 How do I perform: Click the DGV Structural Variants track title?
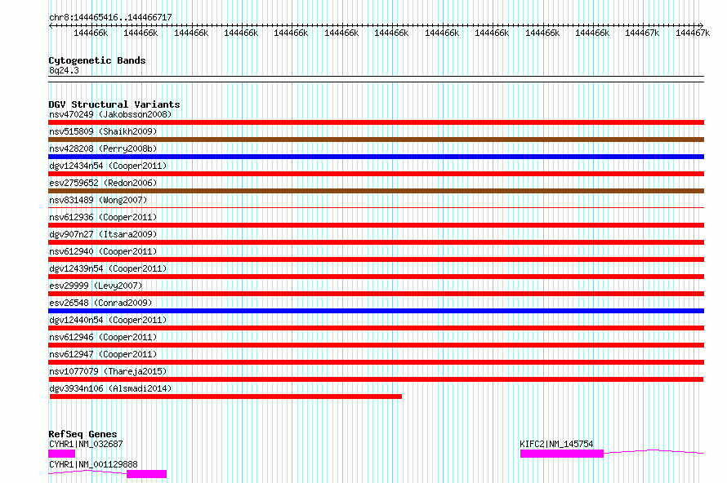point(114,104)
